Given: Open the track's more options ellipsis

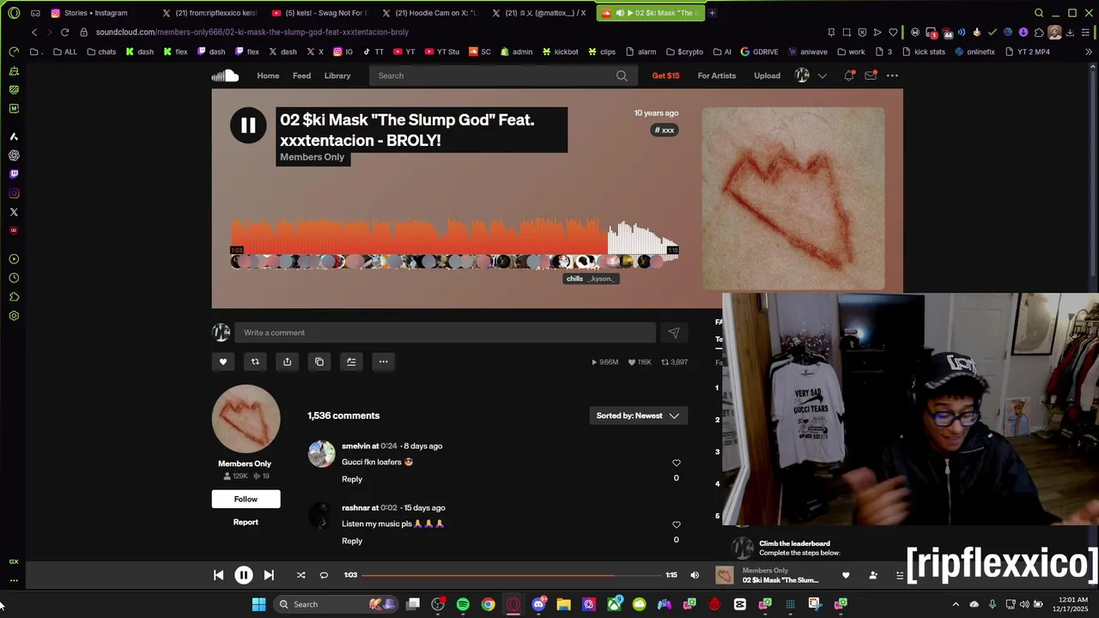Looking at the screenshot, I should point(384,361).
